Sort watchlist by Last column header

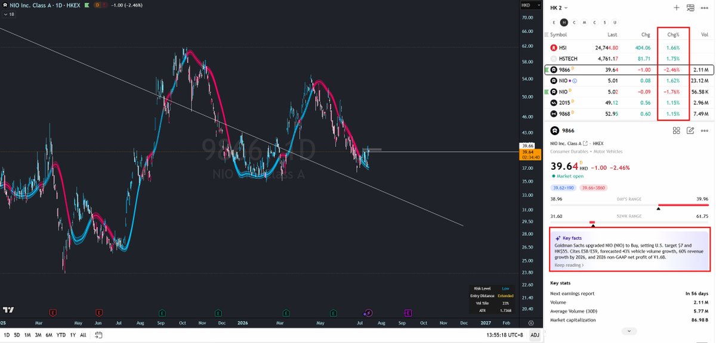coord(612,35)
